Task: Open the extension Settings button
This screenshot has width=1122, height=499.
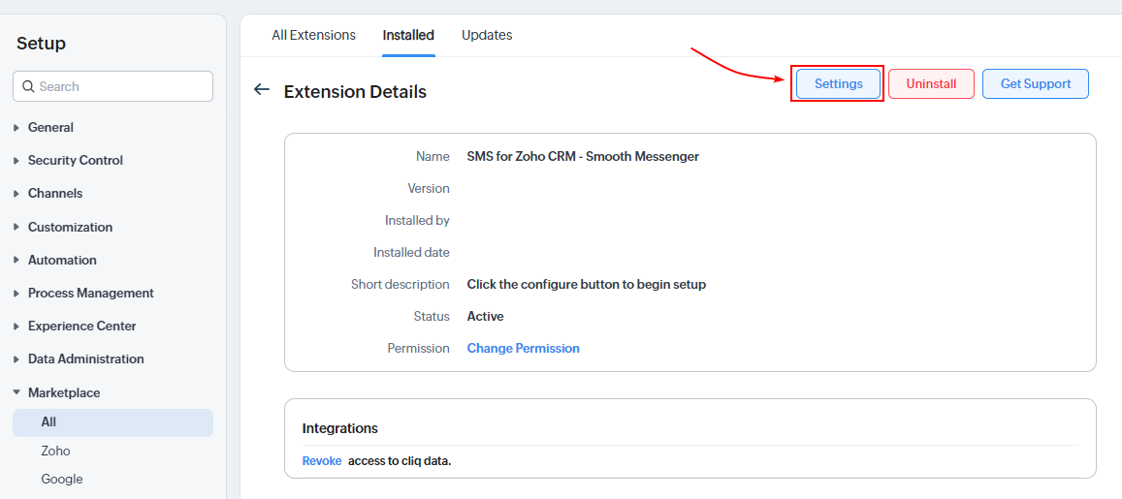Action: coord(839,83)
